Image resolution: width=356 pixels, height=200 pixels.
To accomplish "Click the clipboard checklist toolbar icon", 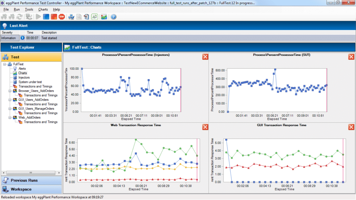I will click(x=87, y=17).
